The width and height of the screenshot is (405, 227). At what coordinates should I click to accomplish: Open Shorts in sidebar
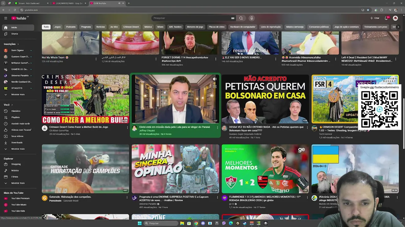(x=18, y=34)
